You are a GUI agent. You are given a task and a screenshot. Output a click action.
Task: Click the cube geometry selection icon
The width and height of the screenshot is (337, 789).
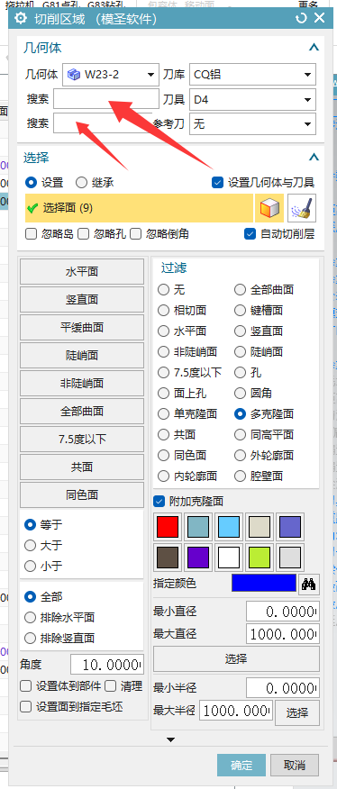269,208
